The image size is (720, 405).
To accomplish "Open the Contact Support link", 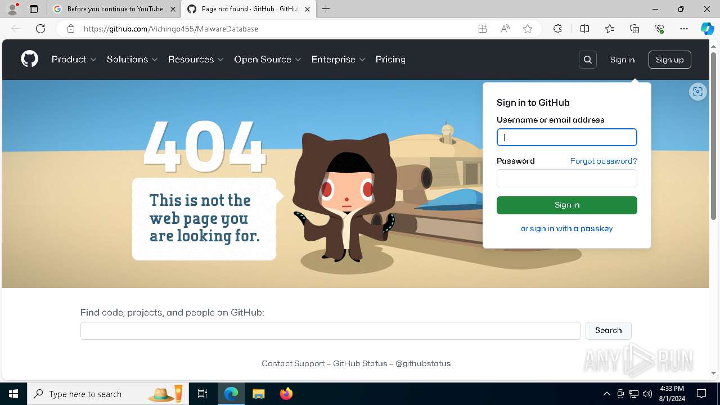I will point(293,363).
